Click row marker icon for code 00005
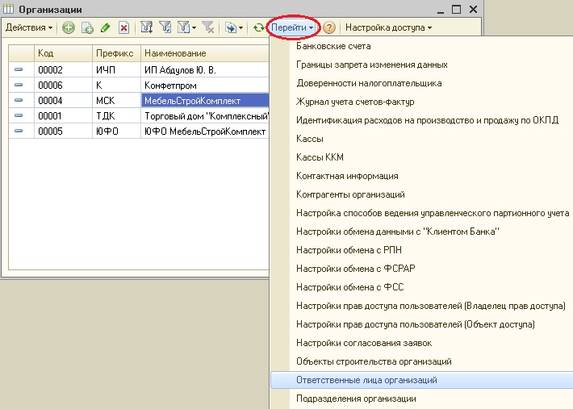The width and height of the screenshot is (573, 409). point(19,131)
